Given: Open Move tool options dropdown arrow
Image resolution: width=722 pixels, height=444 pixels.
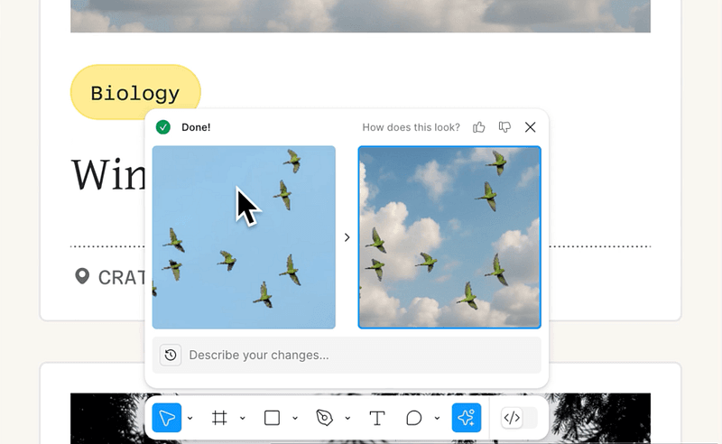Looking at the screenshot, I should coord(190,418).
